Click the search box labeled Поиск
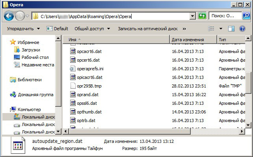 click(225, 16)
